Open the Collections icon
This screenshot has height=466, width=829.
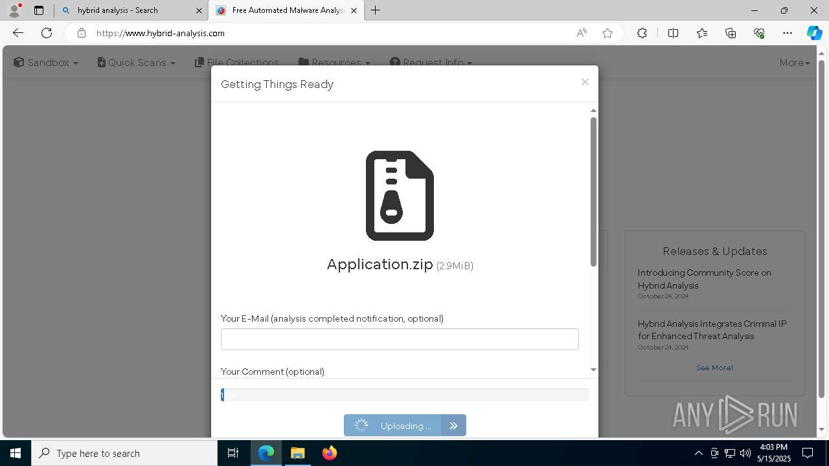tap(731, 33)
